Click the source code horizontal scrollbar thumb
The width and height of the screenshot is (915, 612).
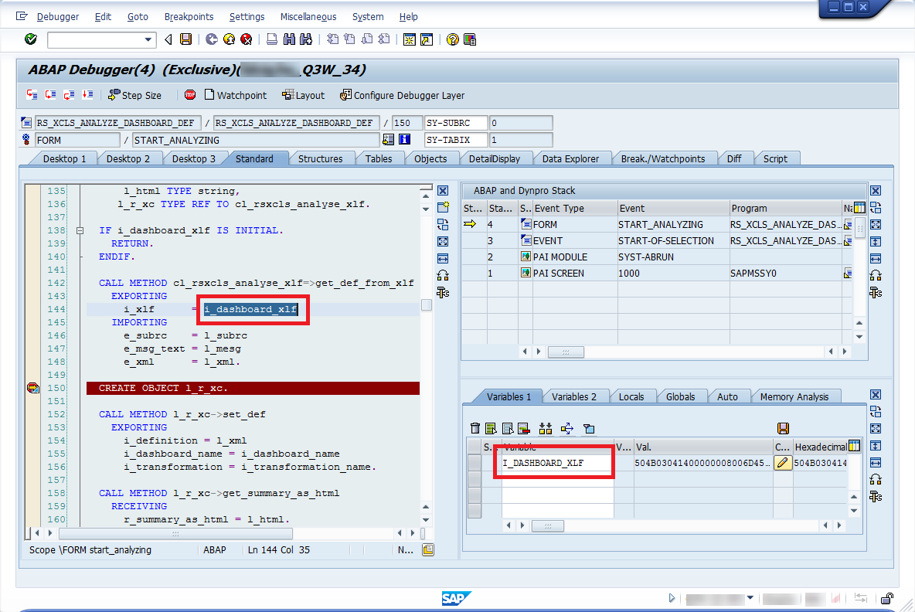[x=175, y=533]
